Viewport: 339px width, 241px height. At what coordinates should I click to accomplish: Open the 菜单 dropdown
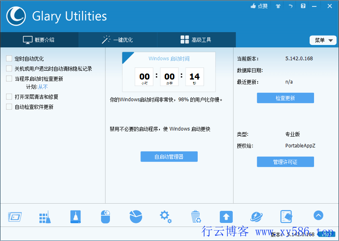[323, 40]
